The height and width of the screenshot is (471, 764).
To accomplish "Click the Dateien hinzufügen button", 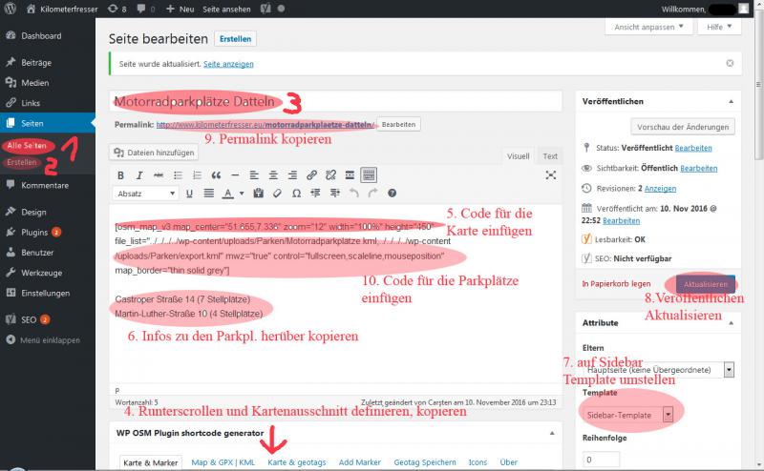I will coord(155,153).
